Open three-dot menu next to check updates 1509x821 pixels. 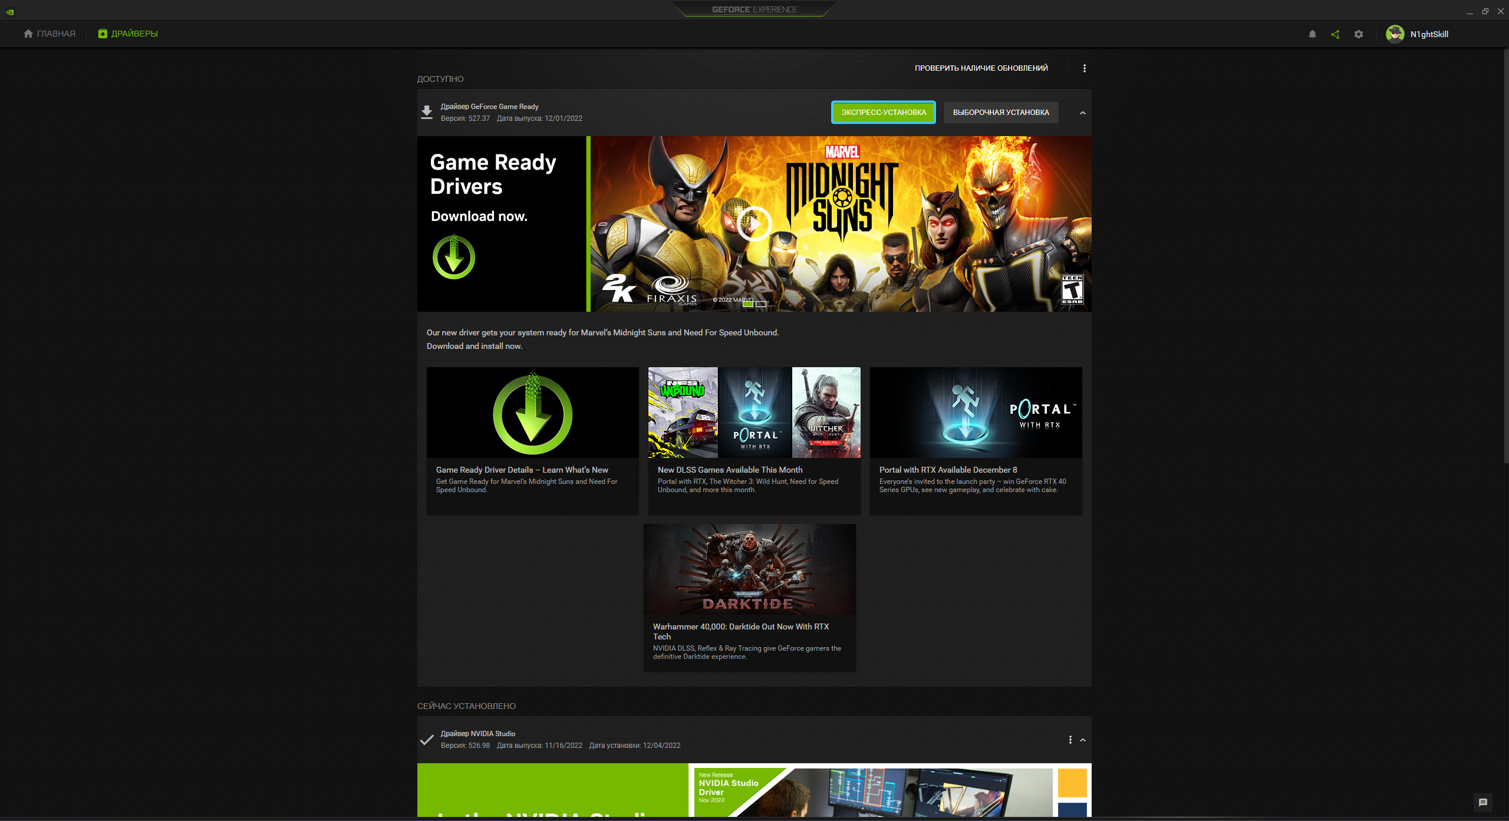point(1084,68)
